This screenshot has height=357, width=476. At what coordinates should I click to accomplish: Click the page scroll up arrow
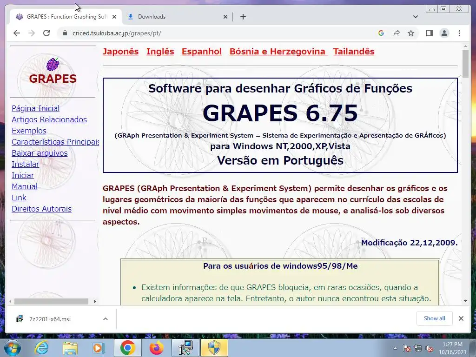click(465, 46)
